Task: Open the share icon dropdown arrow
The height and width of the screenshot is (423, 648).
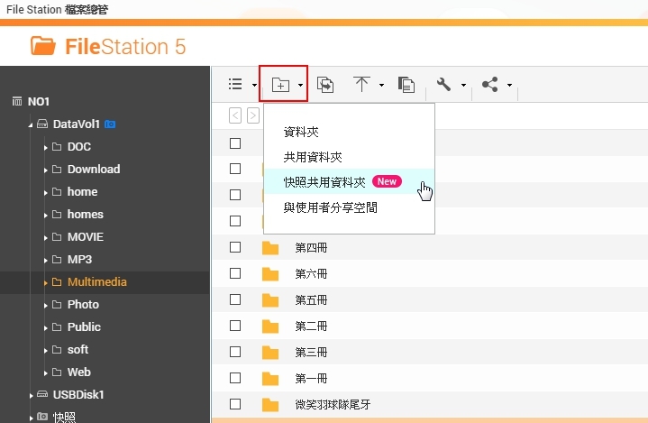Action: pos(509,85)
